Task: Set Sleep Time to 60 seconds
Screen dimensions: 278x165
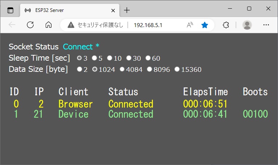Action: (148, 58)
